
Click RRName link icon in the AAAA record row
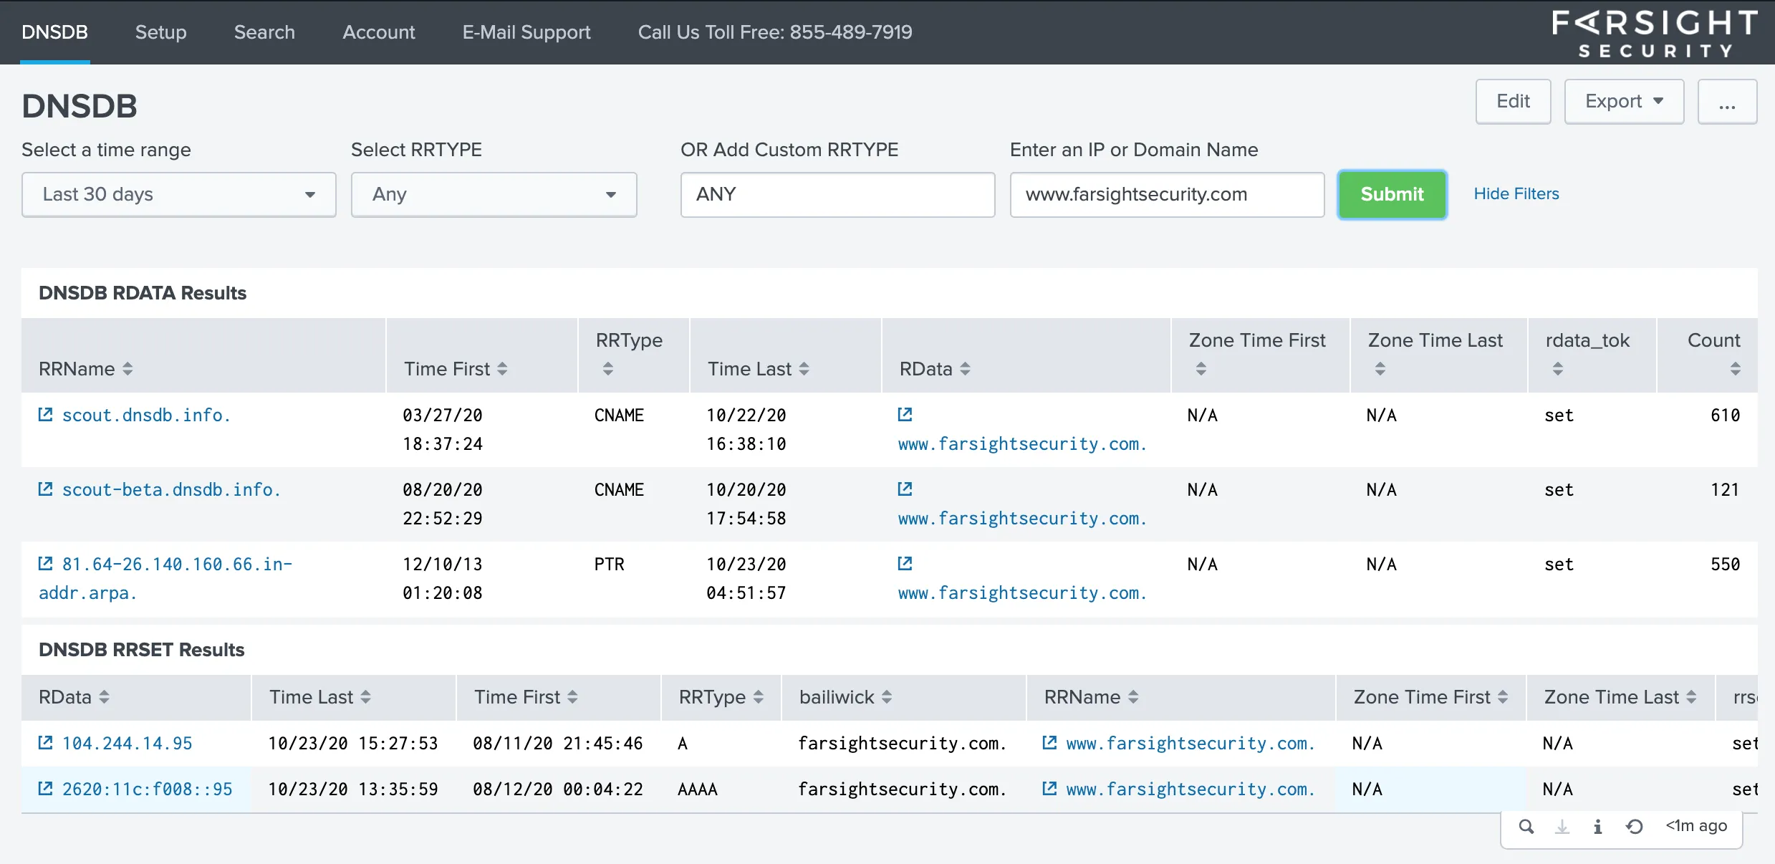point(1049,789)
